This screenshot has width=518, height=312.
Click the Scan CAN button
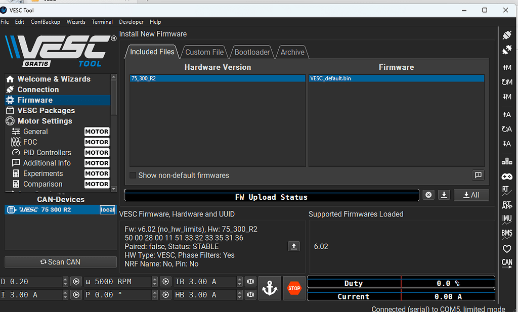click(x=61, y=262)
